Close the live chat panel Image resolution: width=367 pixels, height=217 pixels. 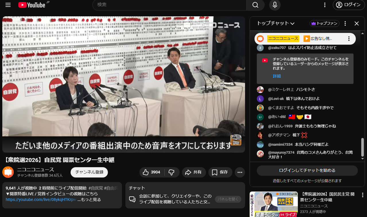point(357,23)
